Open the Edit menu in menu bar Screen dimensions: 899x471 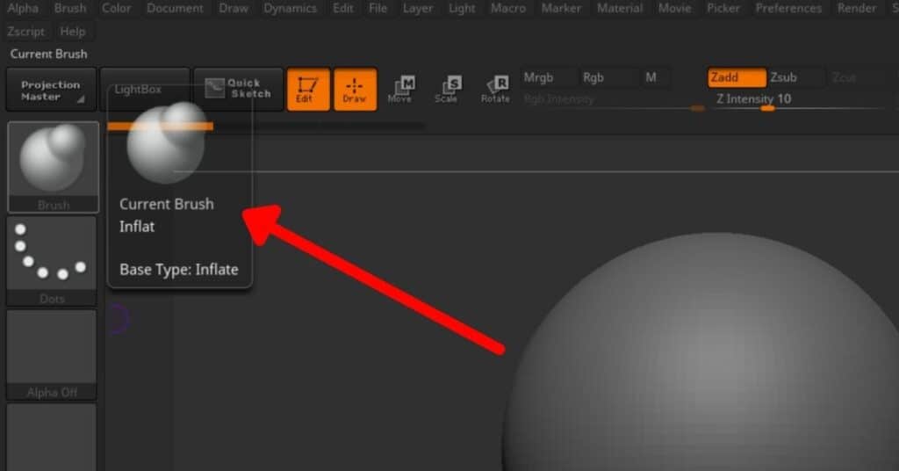pos(343,8)
